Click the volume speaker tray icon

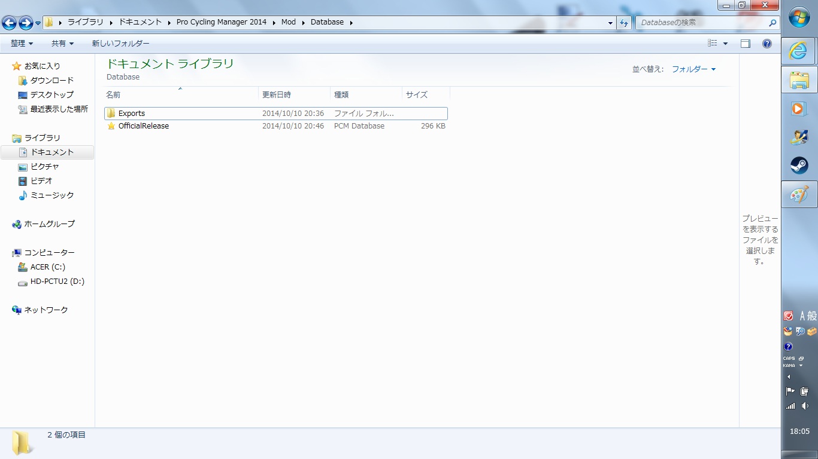pos(805,406)
